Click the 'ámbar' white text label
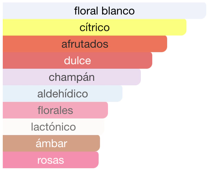 51,143
